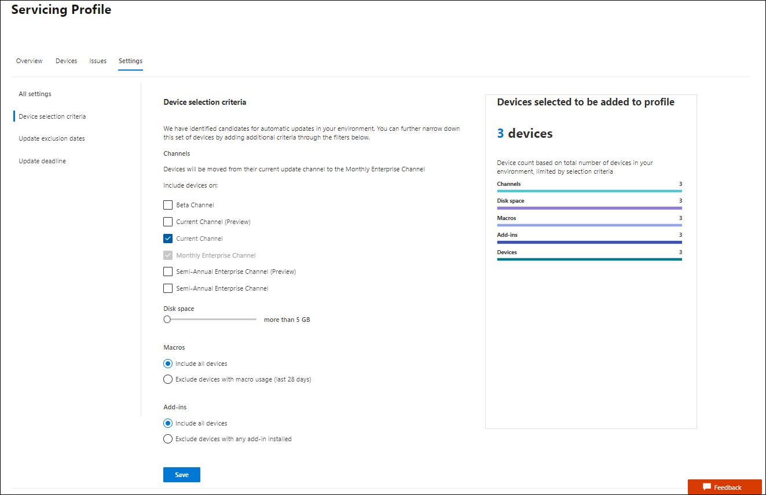Go to Update deadline settings
This screenshot has height=495, width=766.
coord(42,161)
